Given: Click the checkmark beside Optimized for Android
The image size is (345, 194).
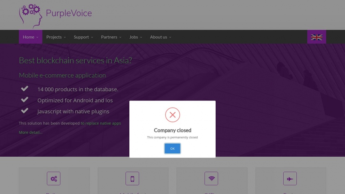Looking at the screenshot, I should (x=25, y=99).
